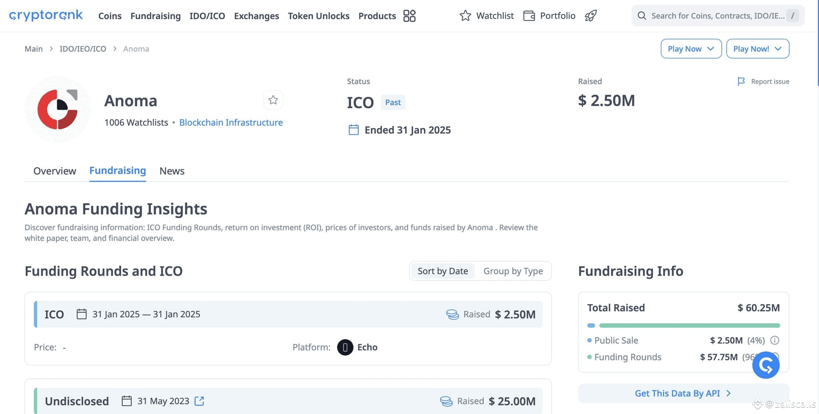Click the Report issue flag icon
819x414 pixels.
[x=741, y=82]
